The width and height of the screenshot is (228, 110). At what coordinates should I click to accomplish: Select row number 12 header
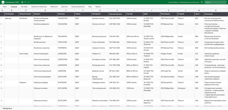coord(2,93)
